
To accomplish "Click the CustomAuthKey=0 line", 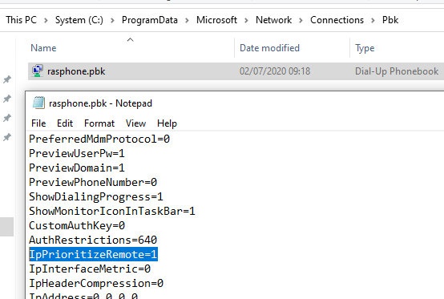I will click(x=77, y=226).
